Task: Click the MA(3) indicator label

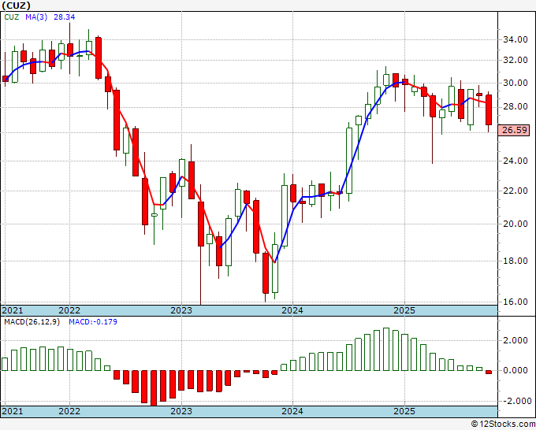Action: point(36,17)
